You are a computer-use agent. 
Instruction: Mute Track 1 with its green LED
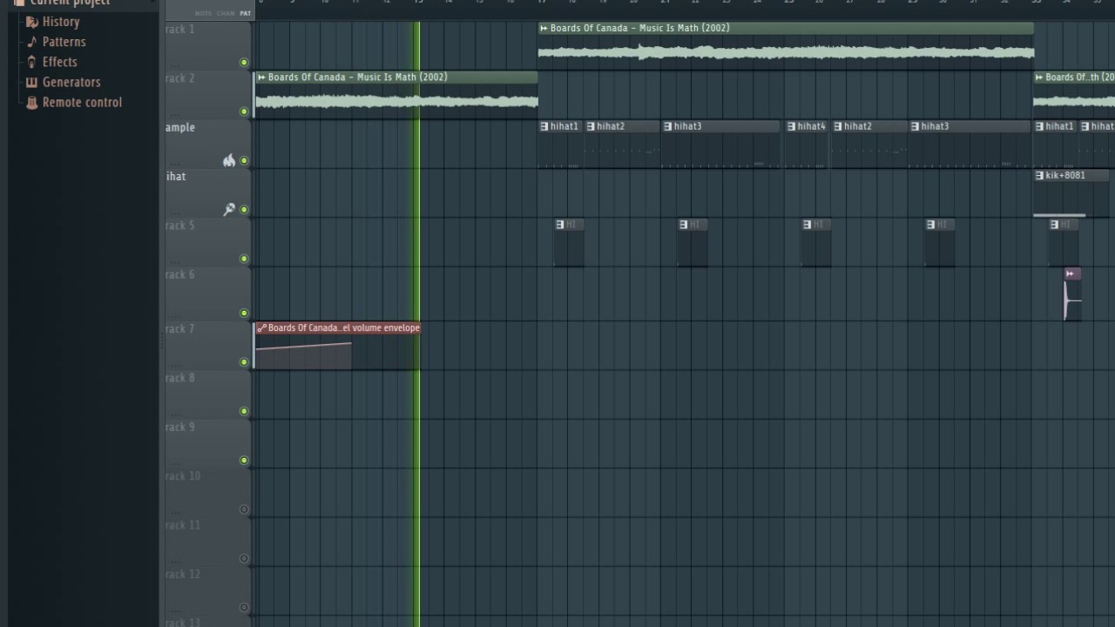244,63
